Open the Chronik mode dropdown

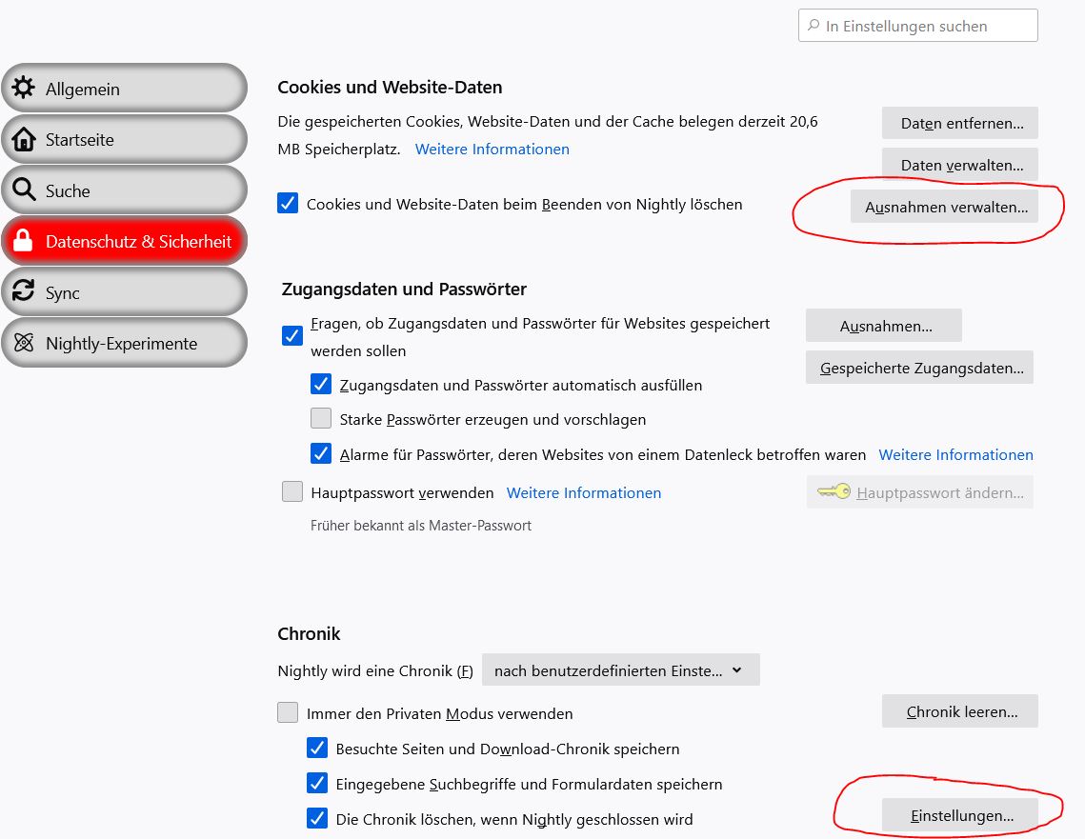[x=620, y=670]
